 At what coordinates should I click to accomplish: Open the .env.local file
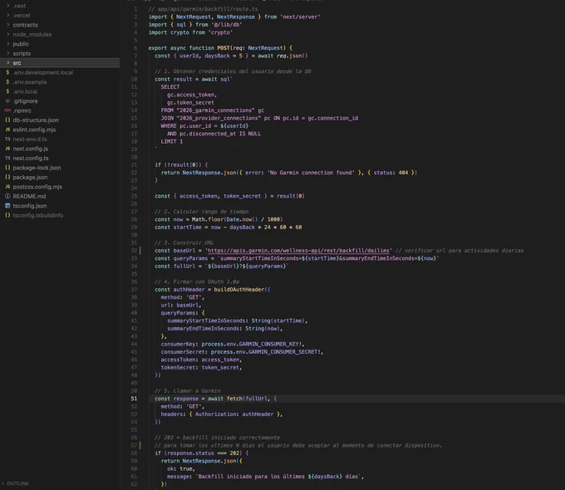(x=25, y=91)
